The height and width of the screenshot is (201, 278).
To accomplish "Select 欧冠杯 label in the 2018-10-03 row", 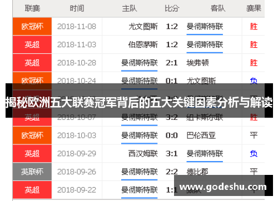I will tap(32, 135).
